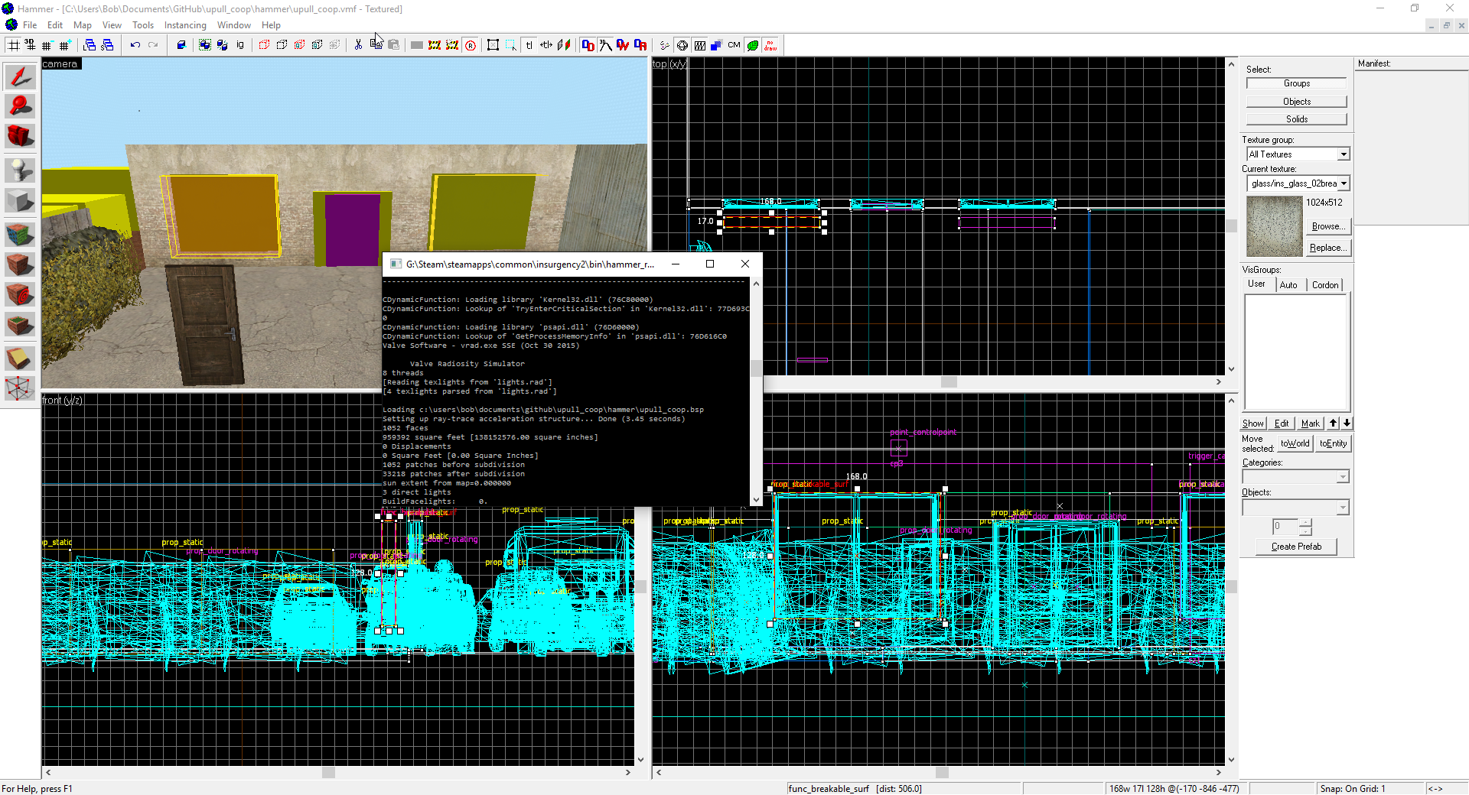Click the Ungroup selection icon
The height and width of the screenshot is (795, 1469).
click(x=223, y=45)
